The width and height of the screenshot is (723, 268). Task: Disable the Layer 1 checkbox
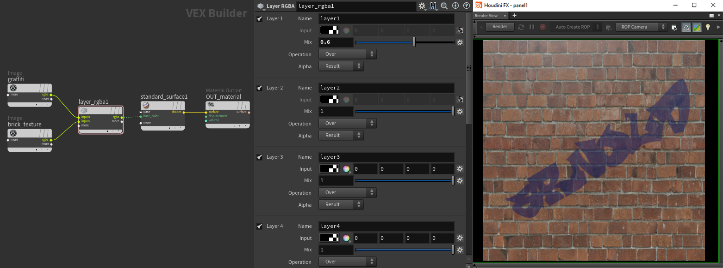(260, 19)
